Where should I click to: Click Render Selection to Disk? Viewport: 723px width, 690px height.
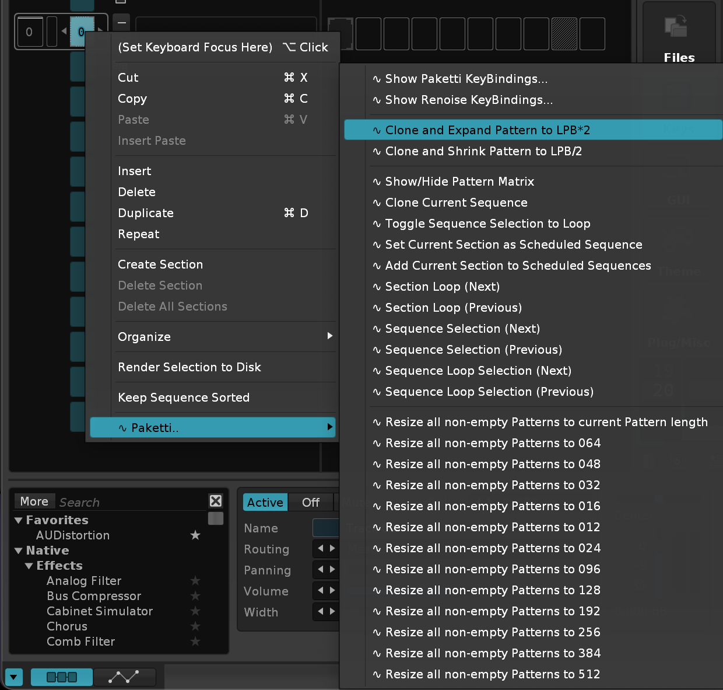(189, 367)
